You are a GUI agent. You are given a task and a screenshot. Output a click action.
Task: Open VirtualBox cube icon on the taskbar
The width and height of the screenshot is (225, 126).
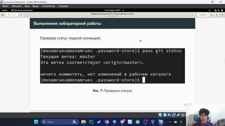point(153,122)
